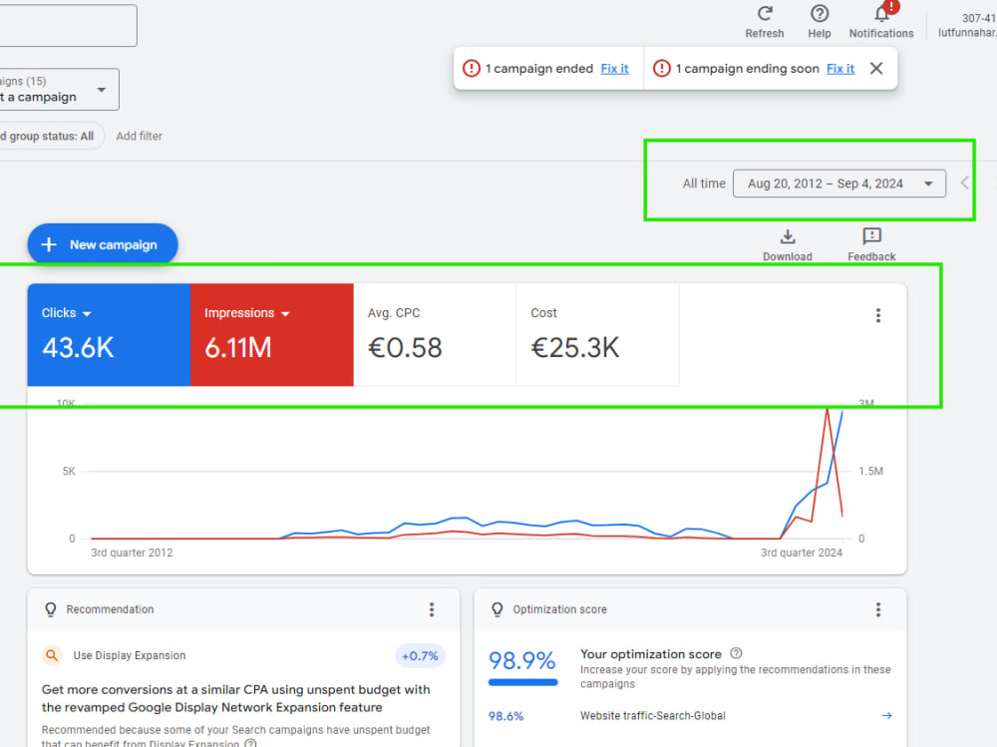Open Recommendation card options menu

point(432,609)
